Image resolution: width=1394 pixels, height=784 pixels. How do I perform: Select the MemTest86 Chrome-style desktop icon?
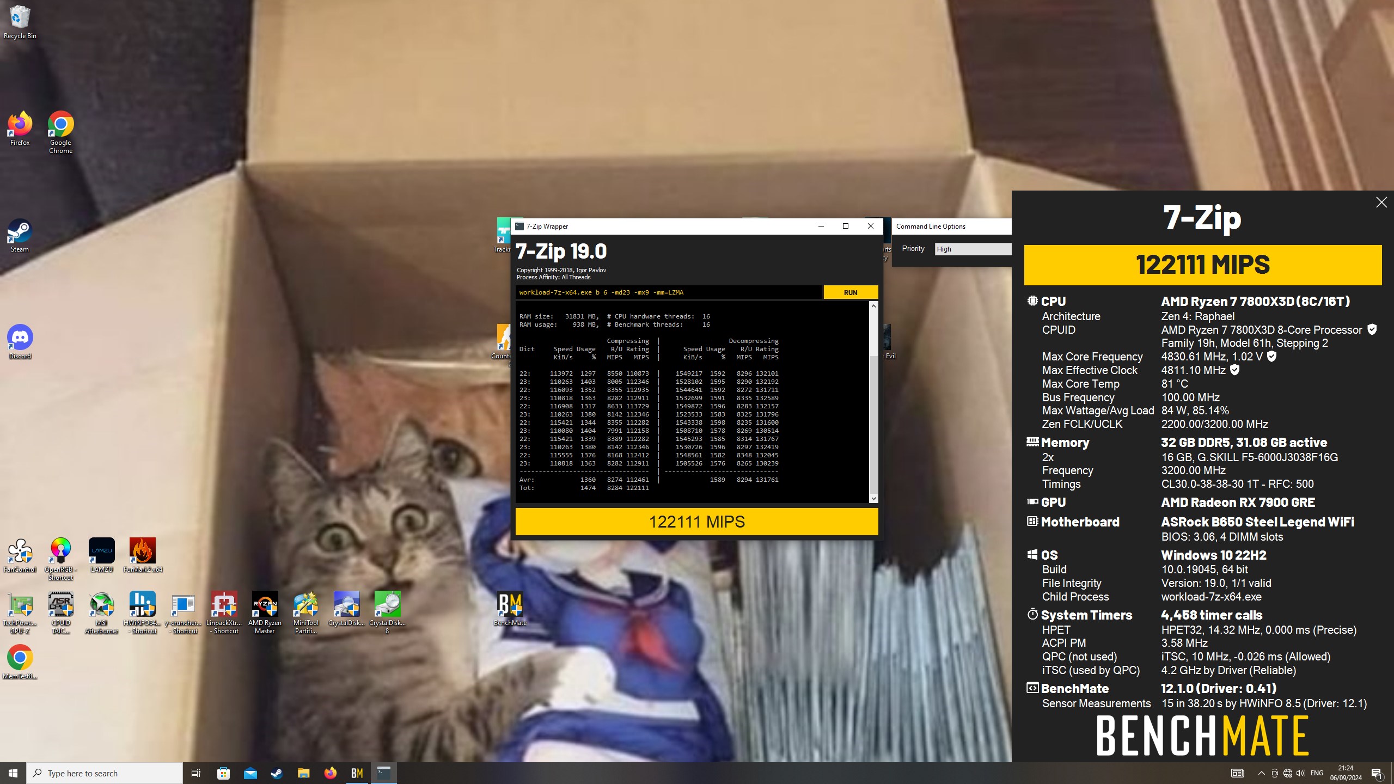(20, 662)
